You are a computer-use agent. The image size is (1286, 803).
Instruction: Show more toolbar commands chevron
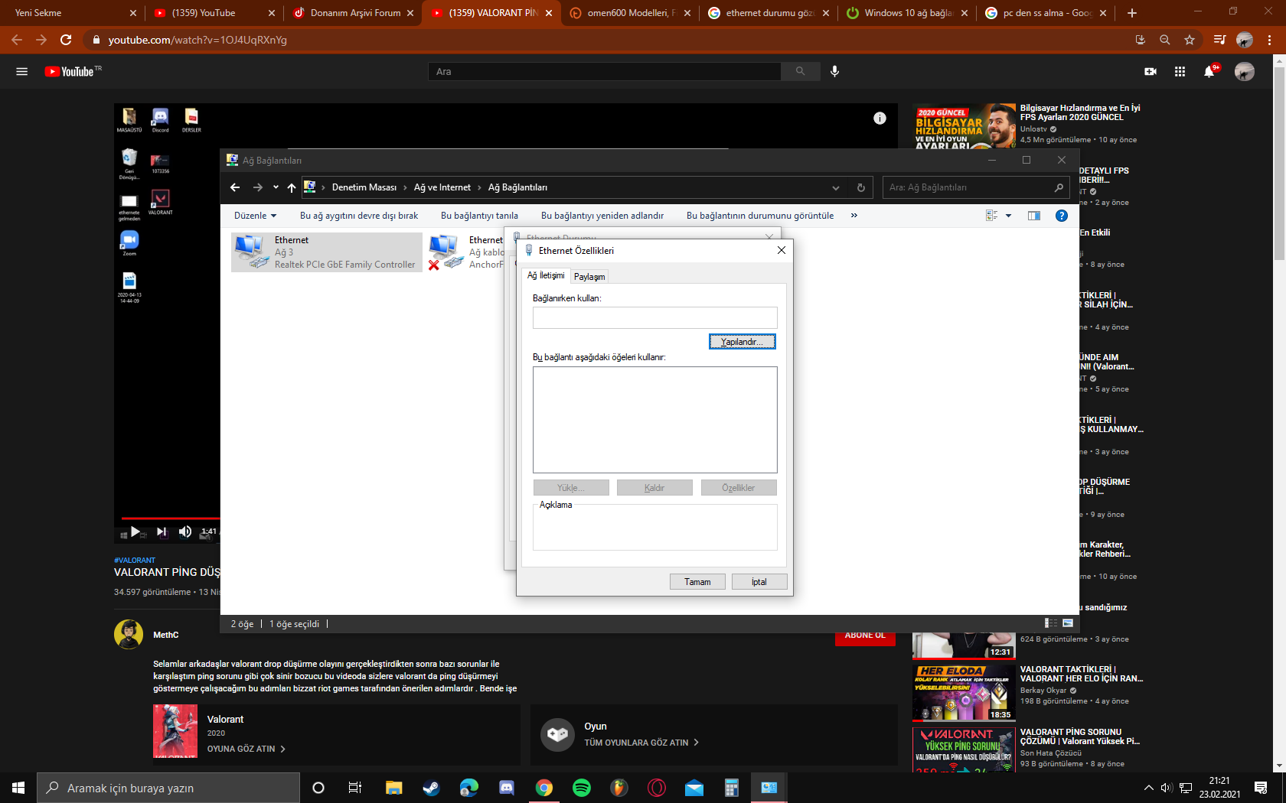coord(854,216)
